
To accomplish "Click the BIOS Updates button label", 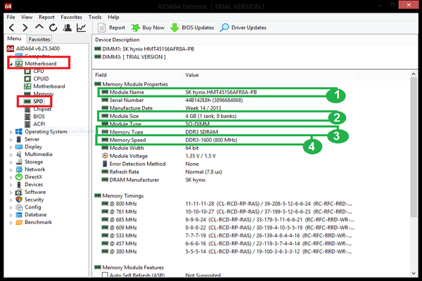I will 198,27.
